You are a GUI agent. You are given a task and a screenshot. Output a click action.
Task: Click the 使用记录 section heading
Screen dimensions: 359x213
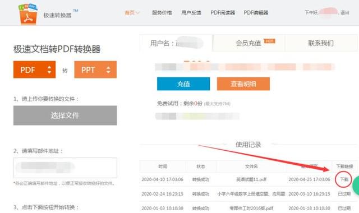248,145
